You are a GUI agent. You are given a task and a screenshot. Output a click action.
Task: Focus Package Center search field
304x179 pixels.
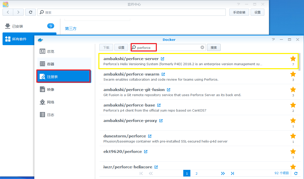(x=131, y=12)
